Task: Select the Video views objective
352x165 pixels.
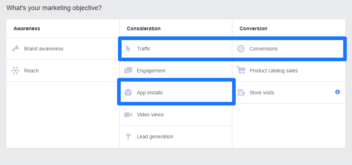Action: 150,115
